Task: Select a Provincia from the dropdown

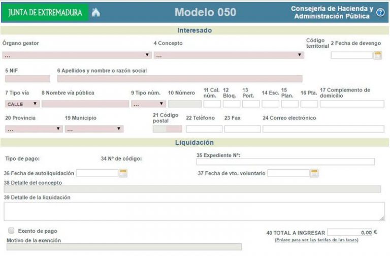Action: [x=34, y=129]
